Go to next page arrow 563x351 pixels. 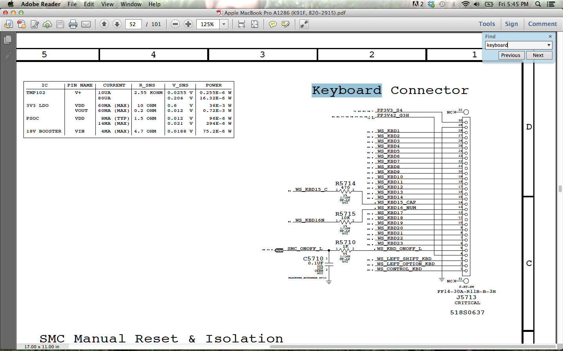pyautogui.click(x=117, y=24)
